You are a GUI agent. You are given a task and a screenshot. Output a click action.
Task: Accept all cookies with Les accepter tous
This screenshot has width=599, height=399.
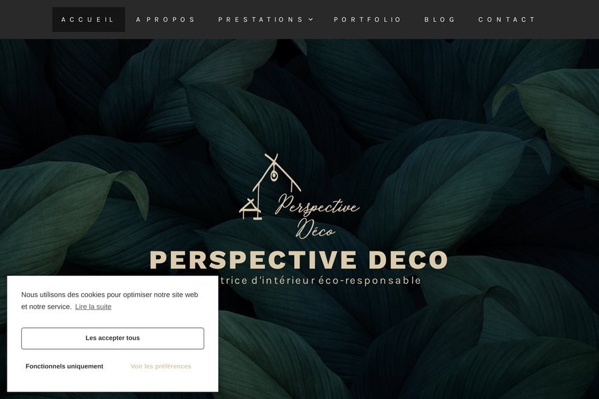112,338
